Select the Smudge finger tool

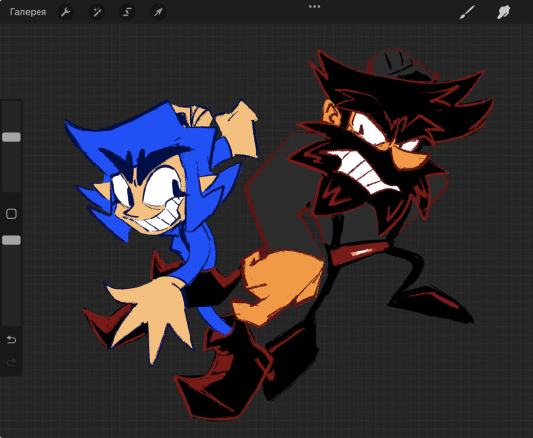tap(503, 12)
